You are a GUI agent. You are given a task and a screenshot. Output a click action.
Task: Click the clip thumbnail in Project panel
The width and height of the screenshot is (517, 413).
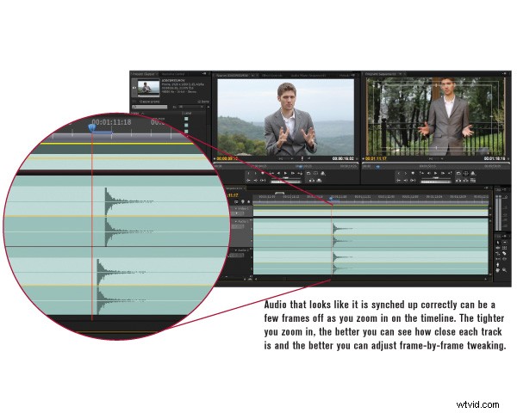(x=148, y=89)
